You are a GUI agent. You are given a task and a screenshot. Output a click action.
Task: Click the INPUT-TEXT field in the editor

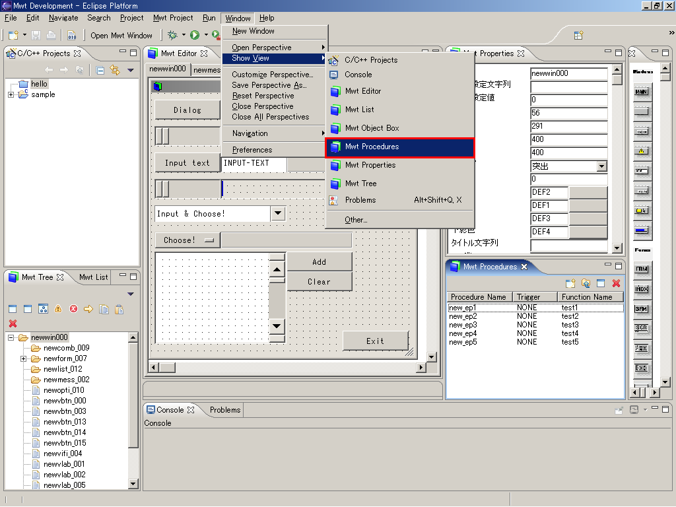point(254,164)
